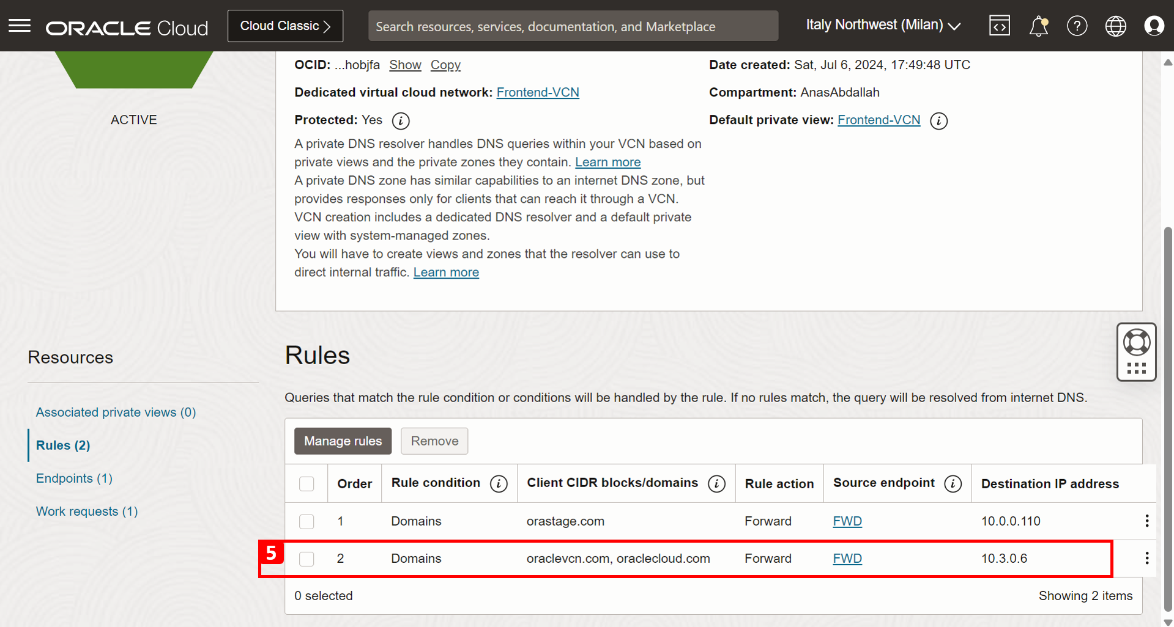Switch to Cloud Classic console

point(285,26)
